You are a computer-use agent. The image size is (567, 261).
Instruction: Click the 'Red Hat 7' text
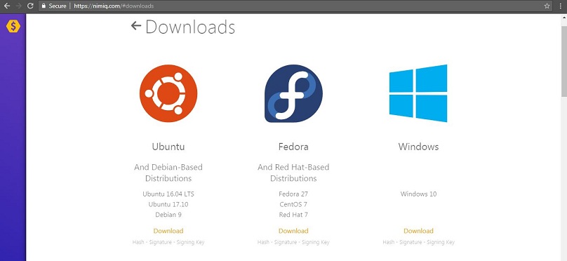293,215
